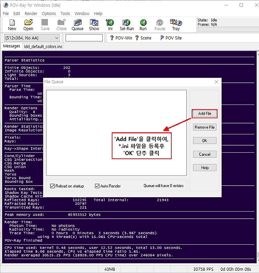Open the Edit menu
Viewport: 259px width, 273px height.
tap(17, 14)
